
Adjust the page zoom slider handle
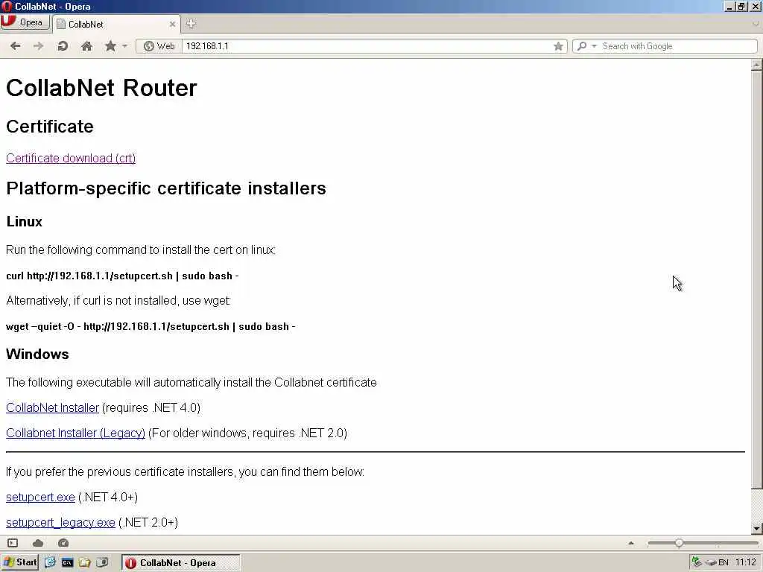[679, 543]
